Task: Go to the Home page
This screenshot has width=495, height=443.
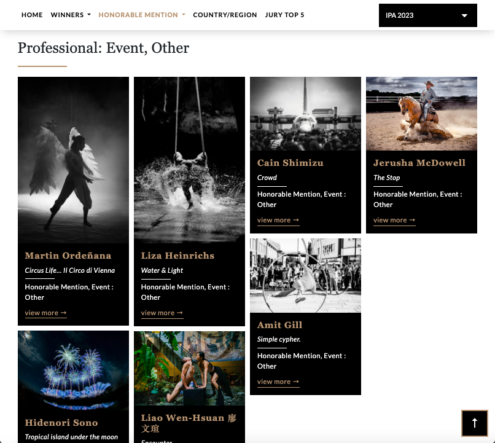Action: click(32, 15)
